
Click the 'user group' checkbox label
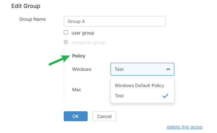(x=83, y=33)
